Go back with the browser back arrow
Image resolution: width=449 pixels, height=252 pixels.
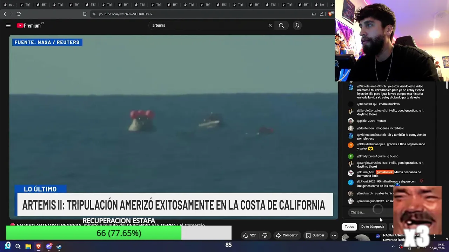(5, 14)
